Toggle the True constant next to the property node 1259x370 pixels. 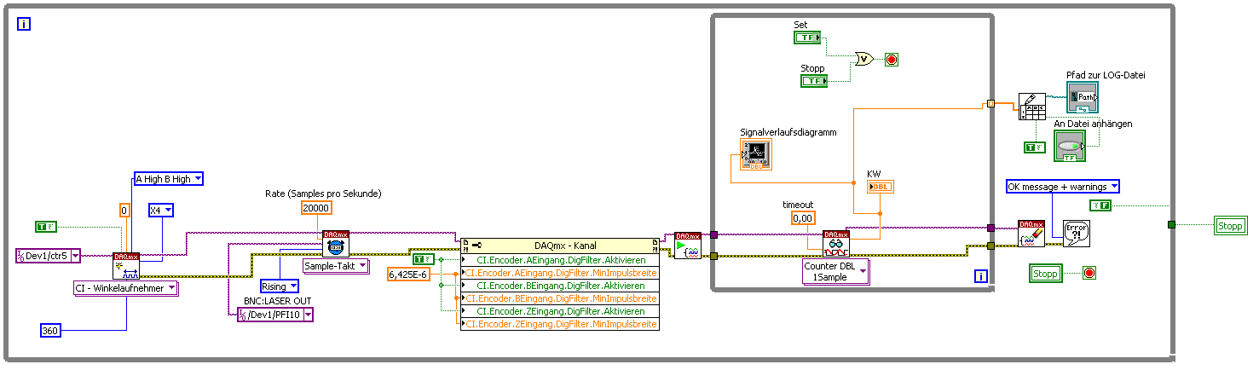pyautogui.click(x=423, y=259)
